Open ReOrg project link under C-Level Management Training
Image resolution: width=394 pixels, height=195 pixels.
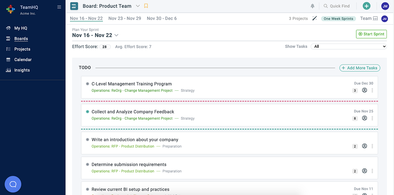(132, 90)
